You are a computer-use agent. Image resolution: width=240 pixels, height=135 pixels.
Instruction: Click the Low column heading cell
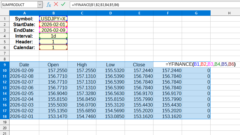110,65
